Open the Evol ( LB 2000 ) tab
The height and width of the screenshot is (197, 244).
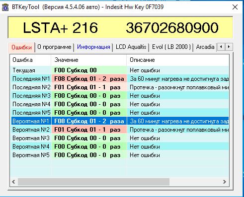pyautogui.click(x=171, y=47)
